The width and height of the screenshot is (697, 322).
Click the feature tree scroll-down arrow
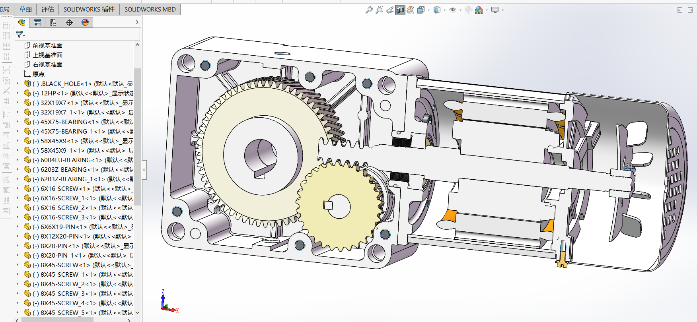137,313
